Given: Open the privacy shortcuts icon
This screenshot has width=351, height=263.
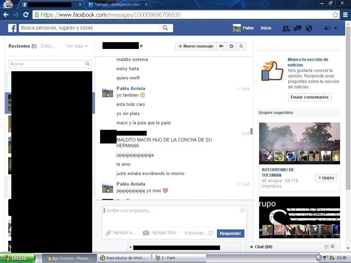Looking at the screenshot, I should 327,28.
